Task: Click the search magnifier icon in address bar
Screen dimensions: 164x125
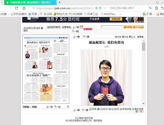Action: tap(150, 8)
